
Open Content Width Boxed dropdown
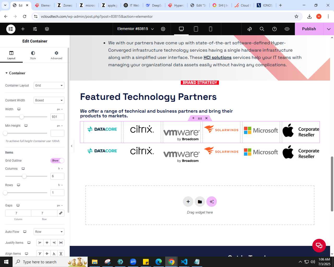click(49, 100)
